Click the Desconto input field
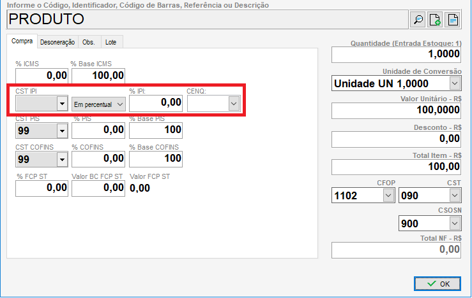The image size is (472, 298). 396,139
